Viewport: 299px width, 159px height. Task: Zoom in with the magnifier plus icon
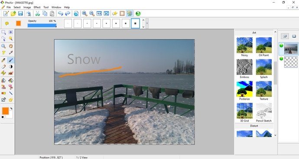84,13
